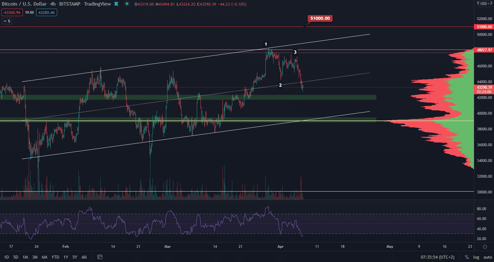Open timezone menu showing 07:35:54 (UTC+2)
Screen dimensions: 494x262
(437, 257)
